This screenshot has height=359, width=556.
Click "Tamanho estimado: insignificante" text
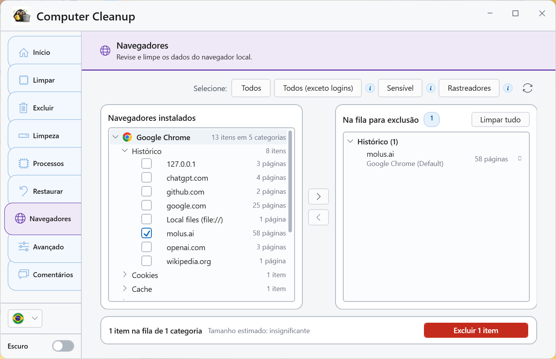point(259,331)
